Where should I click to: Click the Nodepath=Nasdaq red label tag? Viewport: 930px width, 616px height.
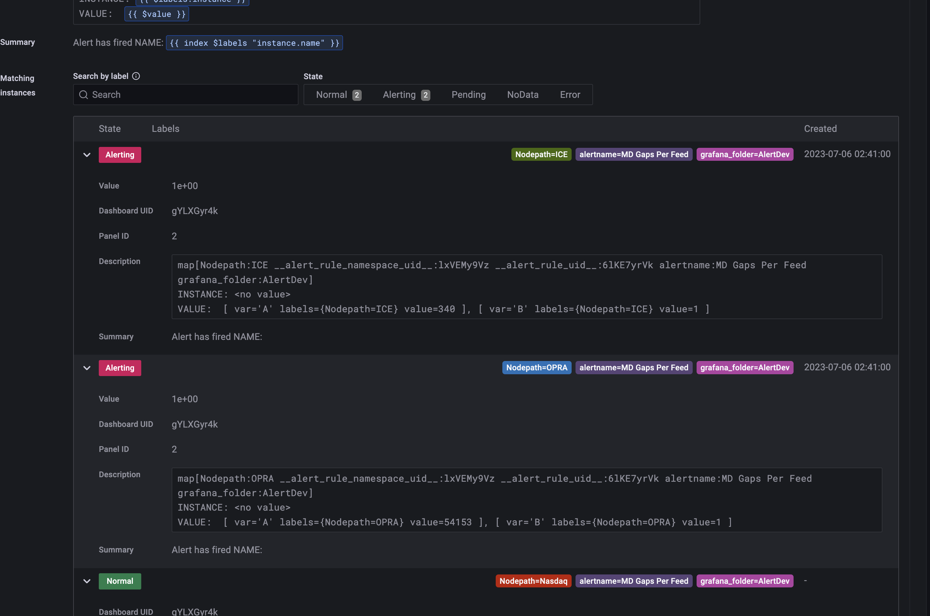click(533, 581)
